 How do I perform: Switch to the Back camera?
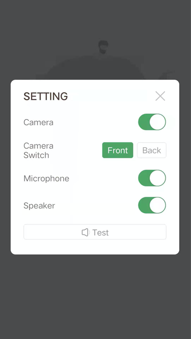tap(152, 150)
